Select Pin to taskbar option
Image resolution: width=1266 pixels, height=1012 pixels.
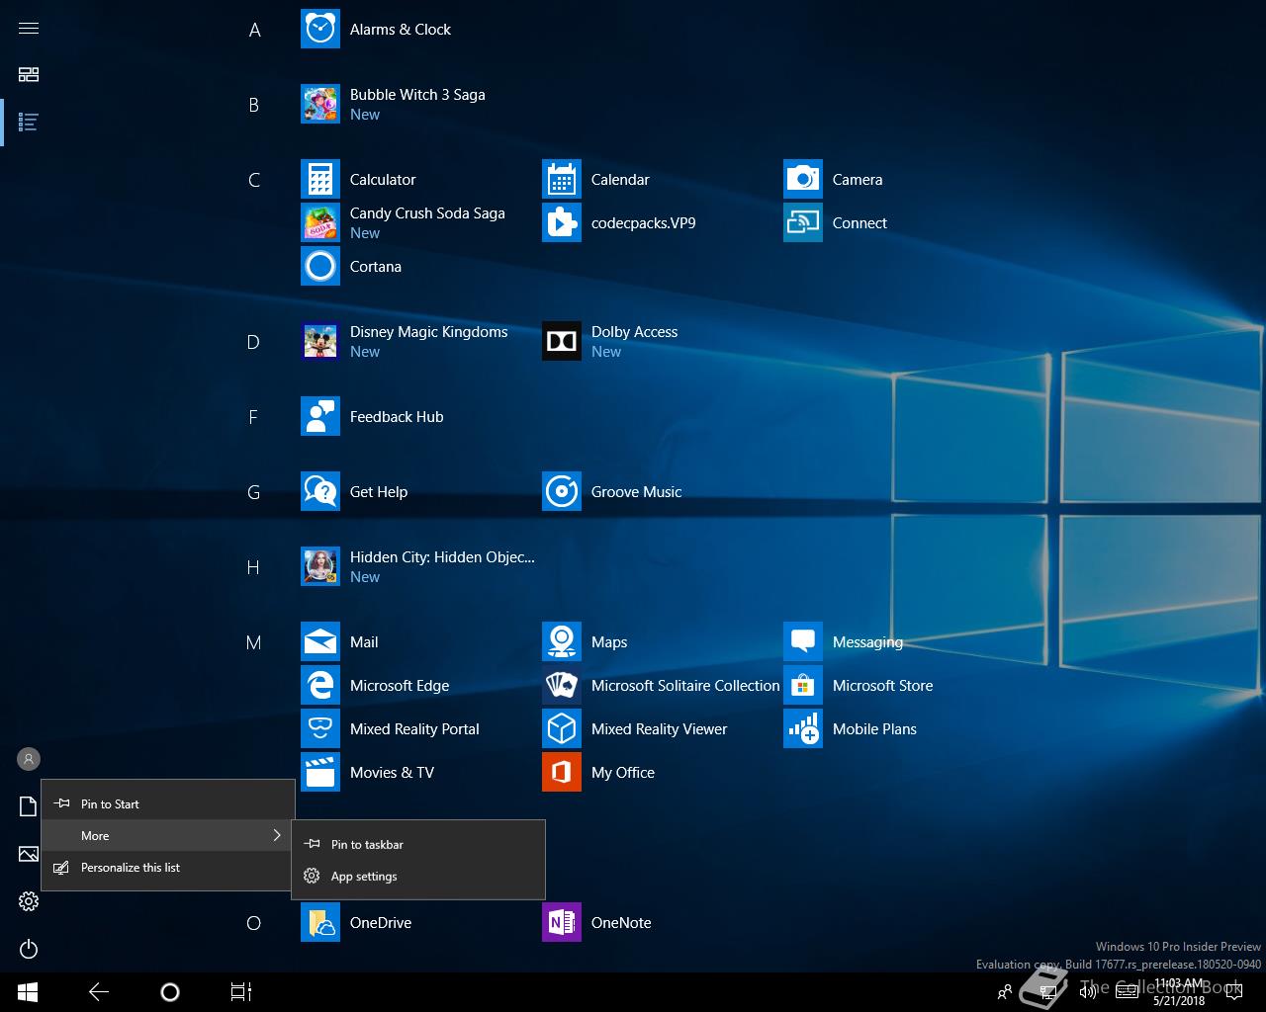(418, 844)
